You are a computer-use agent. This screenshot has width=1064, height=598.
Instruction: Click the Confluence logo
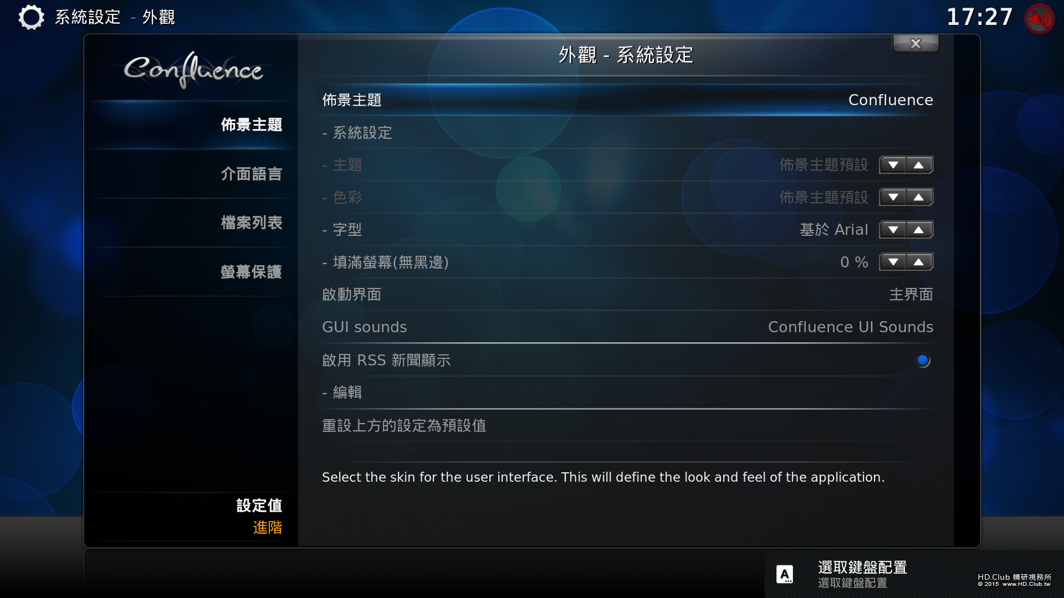193,70
